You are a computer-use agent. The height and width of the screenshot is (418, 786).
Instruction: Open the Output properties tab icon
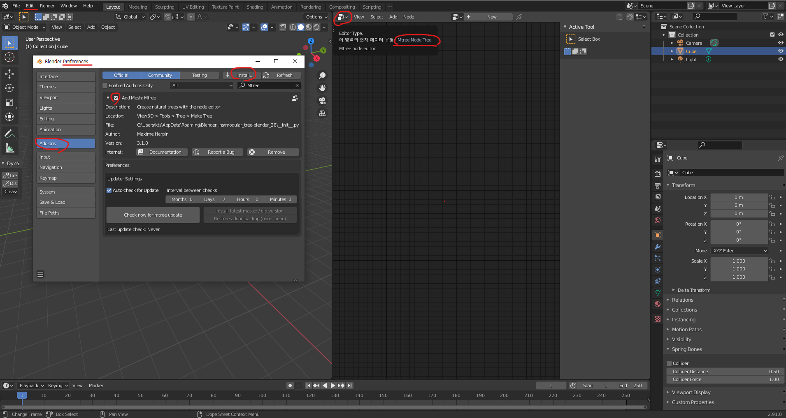658,185
